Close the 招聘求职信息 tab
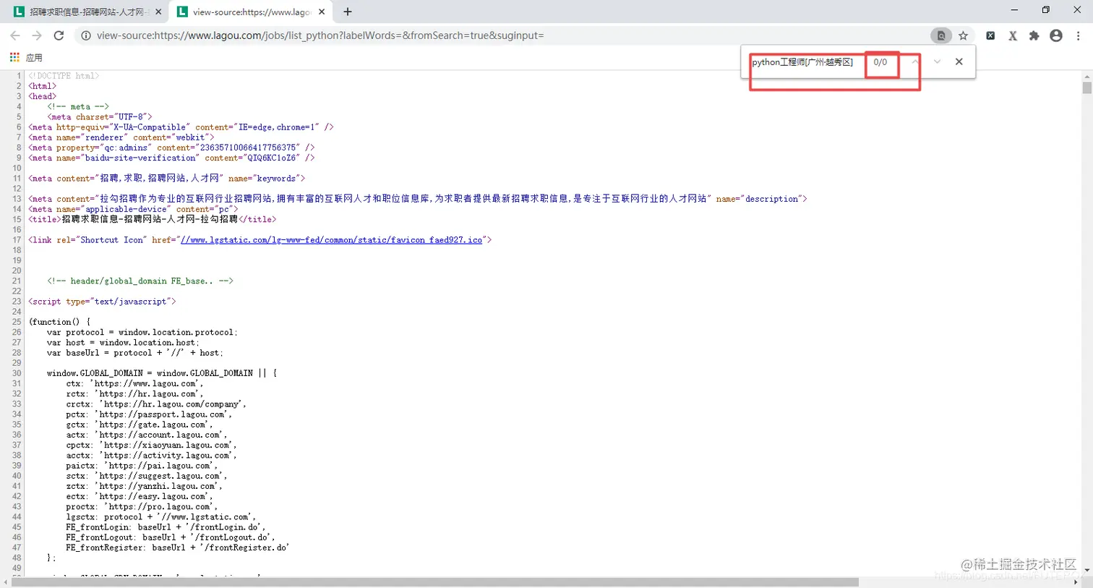 158,12
